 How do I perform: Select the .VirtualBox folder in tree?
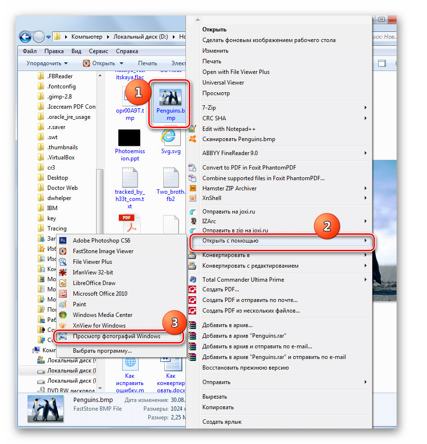coord(61,158)
